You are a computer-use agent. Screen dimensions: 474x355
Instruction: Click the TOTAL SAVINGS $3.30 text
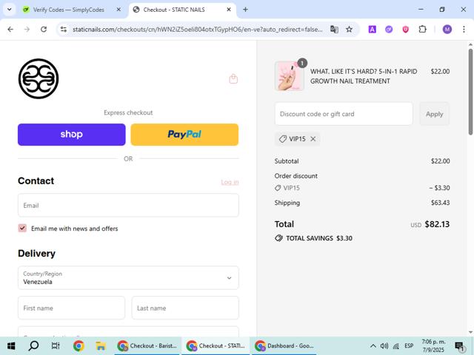[x=319, y=238]
